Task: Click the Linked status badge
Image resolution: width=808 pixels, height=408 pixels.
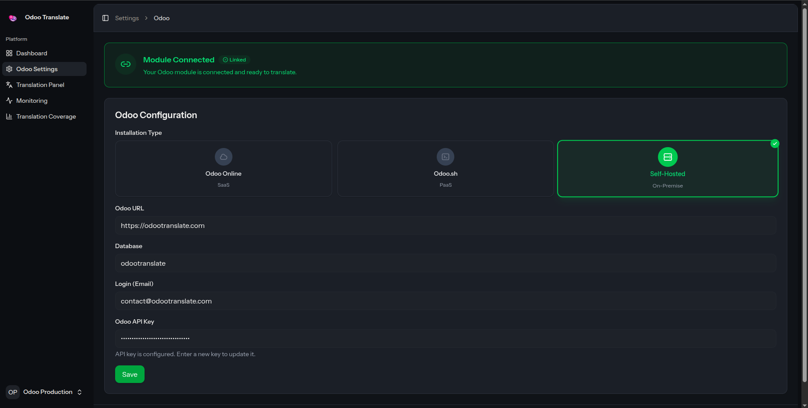Action: point(234,60)
